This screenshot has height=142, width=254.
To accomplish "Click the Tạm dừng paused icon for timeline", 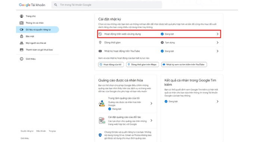I will click(x=162, y=42).
